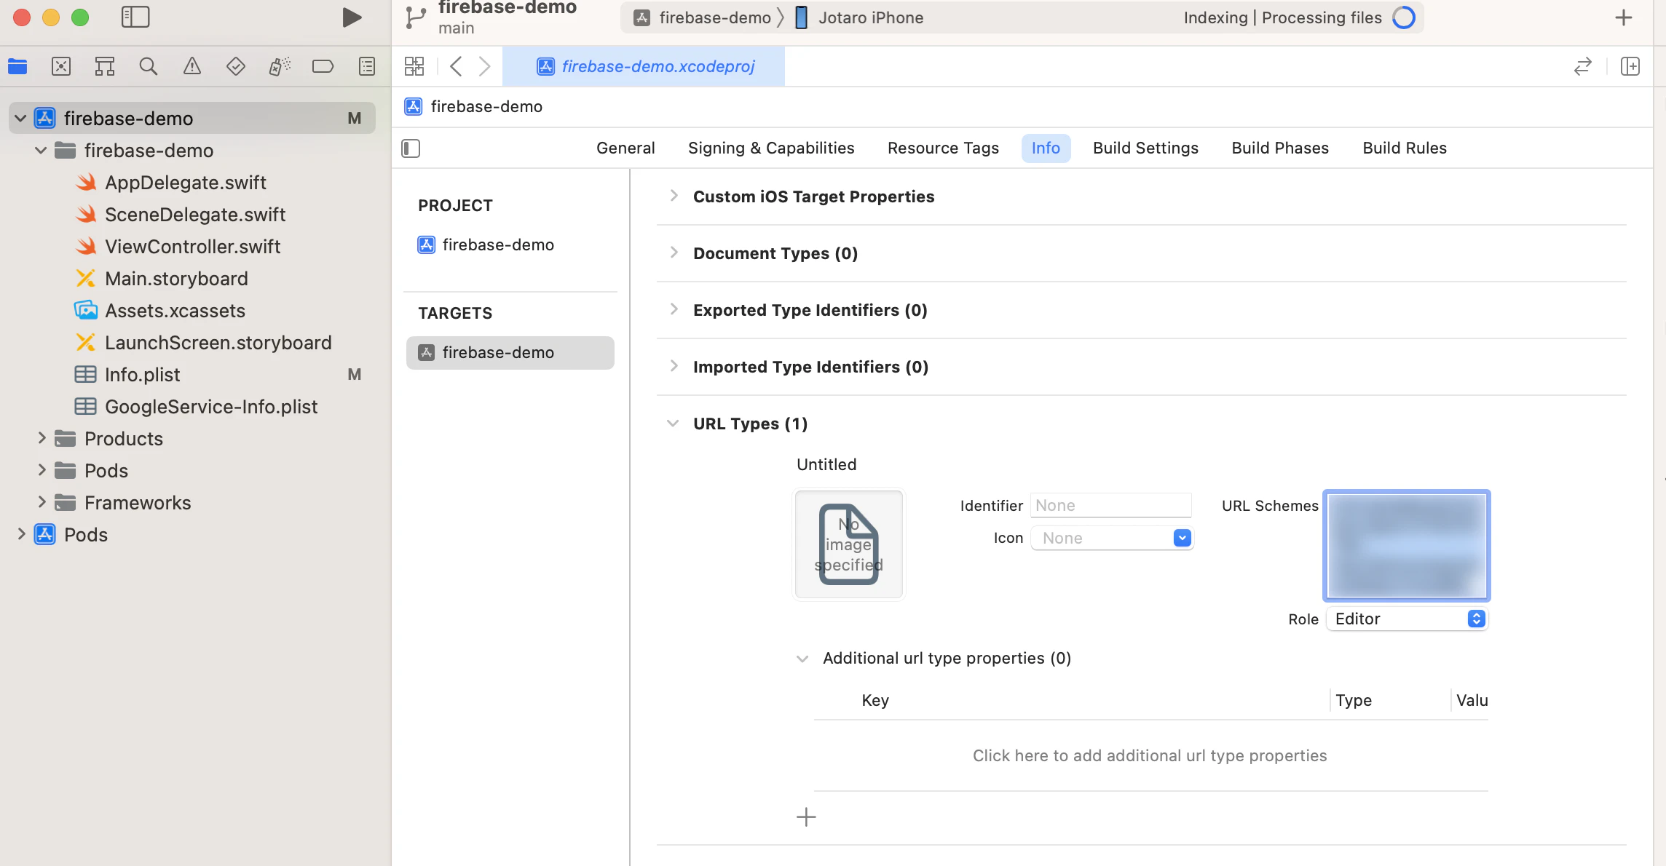Open the Test navigator diamond icon
Image resolution: width=1666 pixels, height=866 pixels.
[236, 67]
